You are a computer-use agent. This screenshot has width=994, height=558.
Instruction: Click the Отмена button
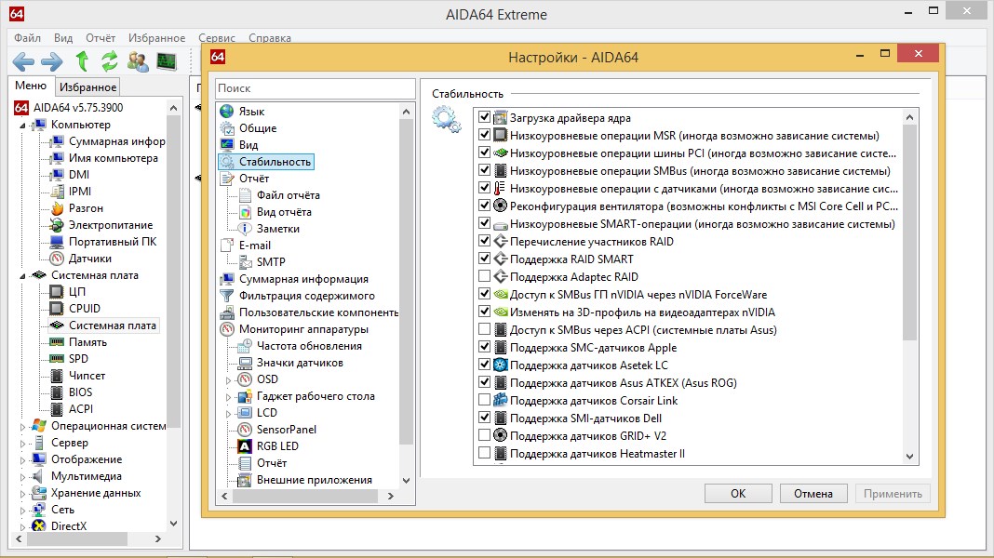pos(813,494)
